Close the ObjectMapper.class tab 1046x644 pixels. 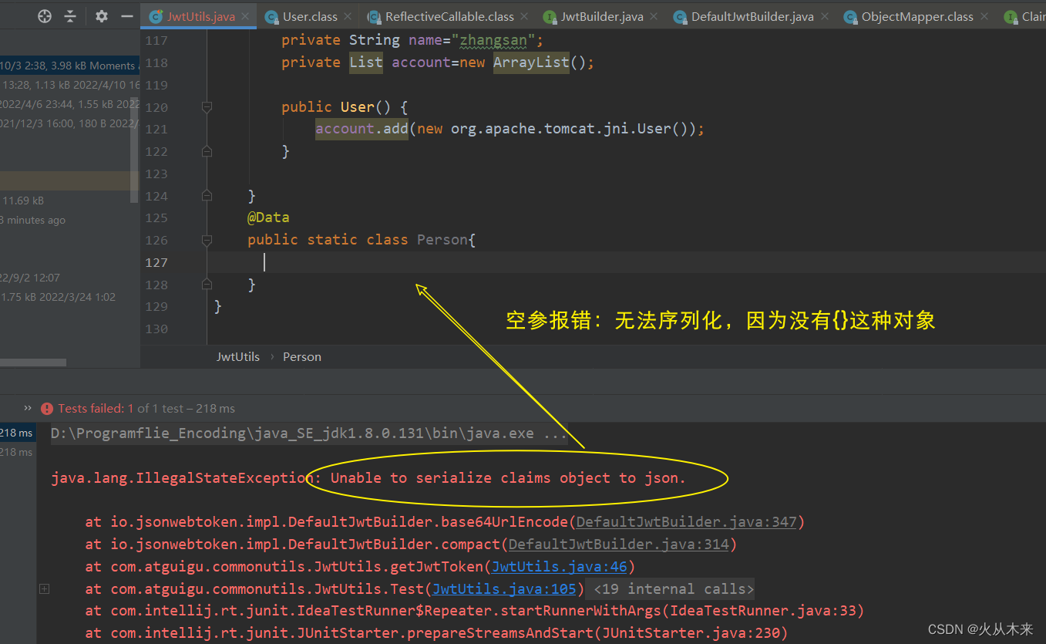tap(984, 16)
